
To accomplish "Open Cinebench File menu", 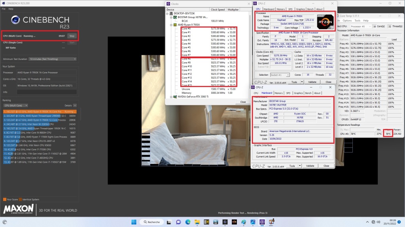I will click(x=4, y=9).
